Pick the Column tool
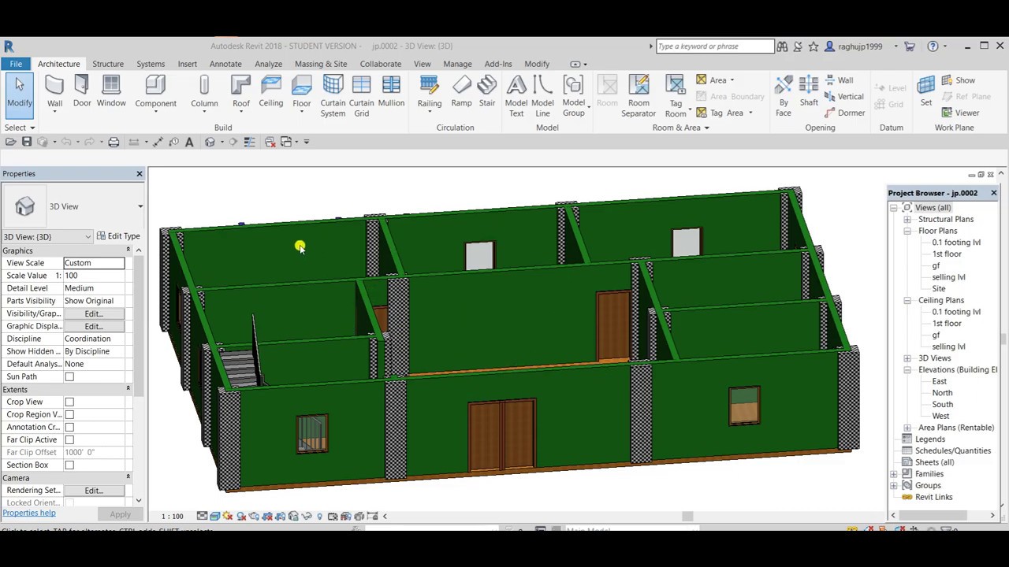 click(204, 92)
